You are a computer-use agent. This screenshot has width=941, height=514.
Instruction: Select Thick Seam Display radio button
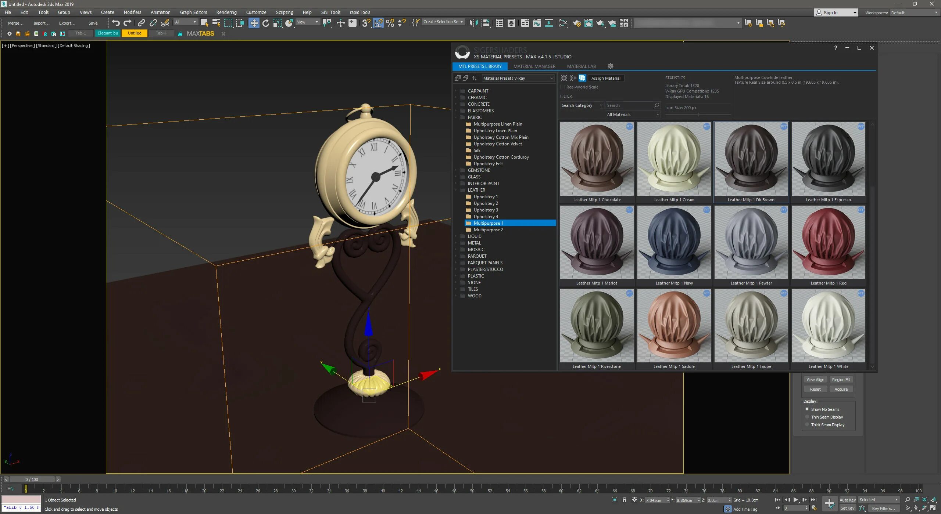(807, 424)
